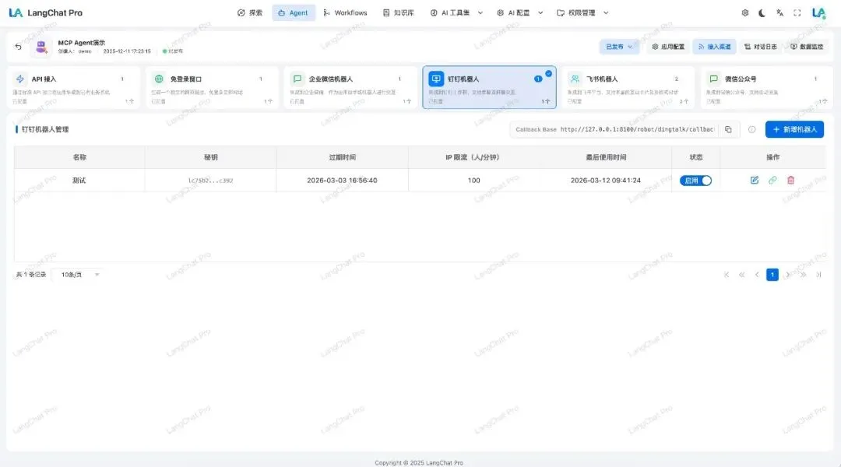Go to previous page arrow
The image size is (841, 467).
757,275
